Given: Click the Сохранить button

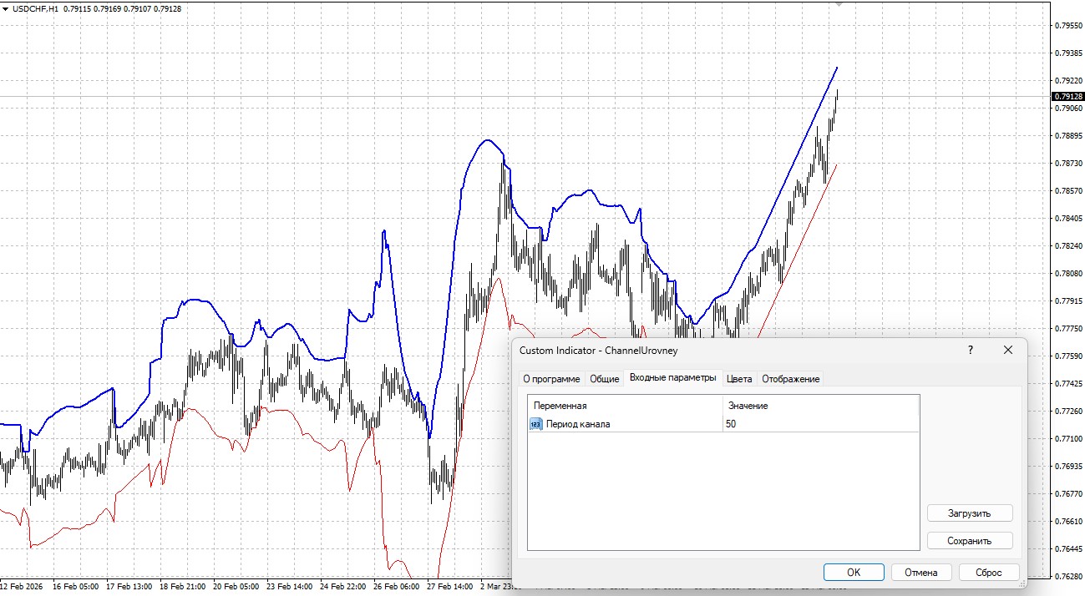Looking at the screenshot, I should (970, 541).
